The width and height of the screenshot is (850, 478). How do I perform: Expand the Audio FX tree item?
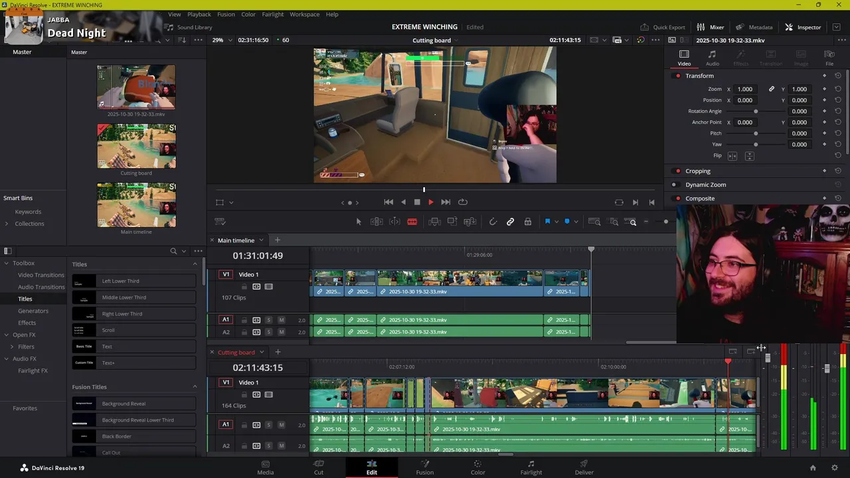pos(7,359)
